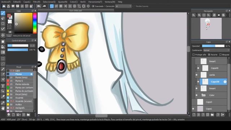Select the Aerógrafo brush
The height and width of the screenshot is (130, 231).
(20, 108)
